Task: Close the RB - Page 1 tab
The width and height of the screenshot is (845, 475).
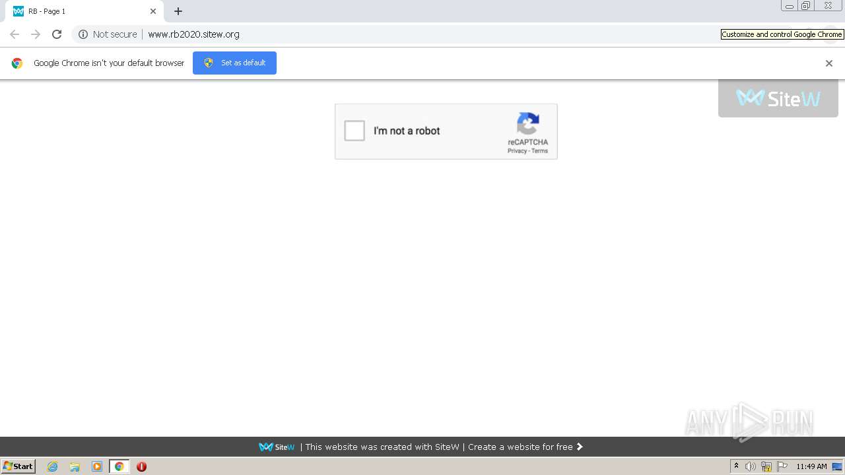Action: (153, 11)
